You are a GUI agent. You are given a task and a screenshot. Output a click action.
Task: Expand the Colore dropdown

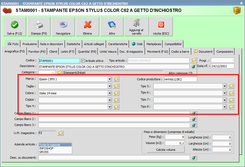pos(110,93)
